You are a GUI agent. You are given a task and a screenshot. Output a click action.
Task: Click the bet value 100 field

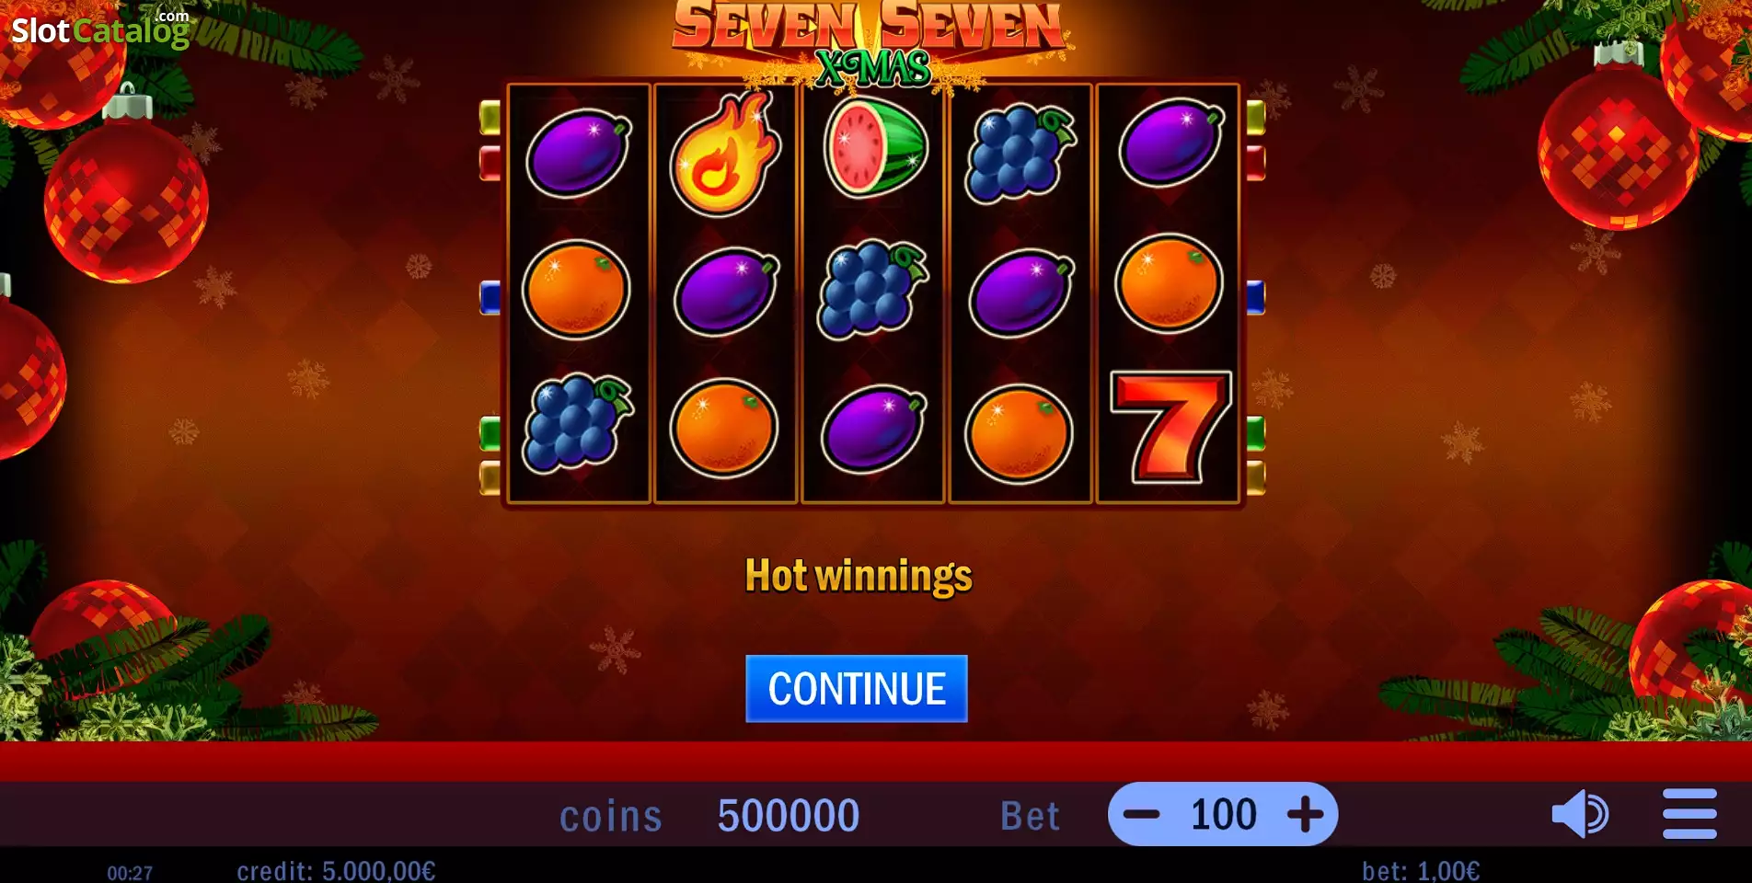coord(1223,814)
